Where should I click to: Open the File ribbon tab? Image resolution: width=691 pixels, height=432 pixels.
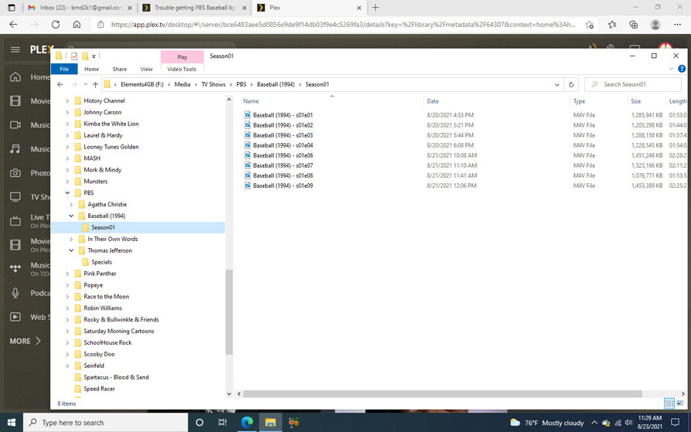click(64, 70)
